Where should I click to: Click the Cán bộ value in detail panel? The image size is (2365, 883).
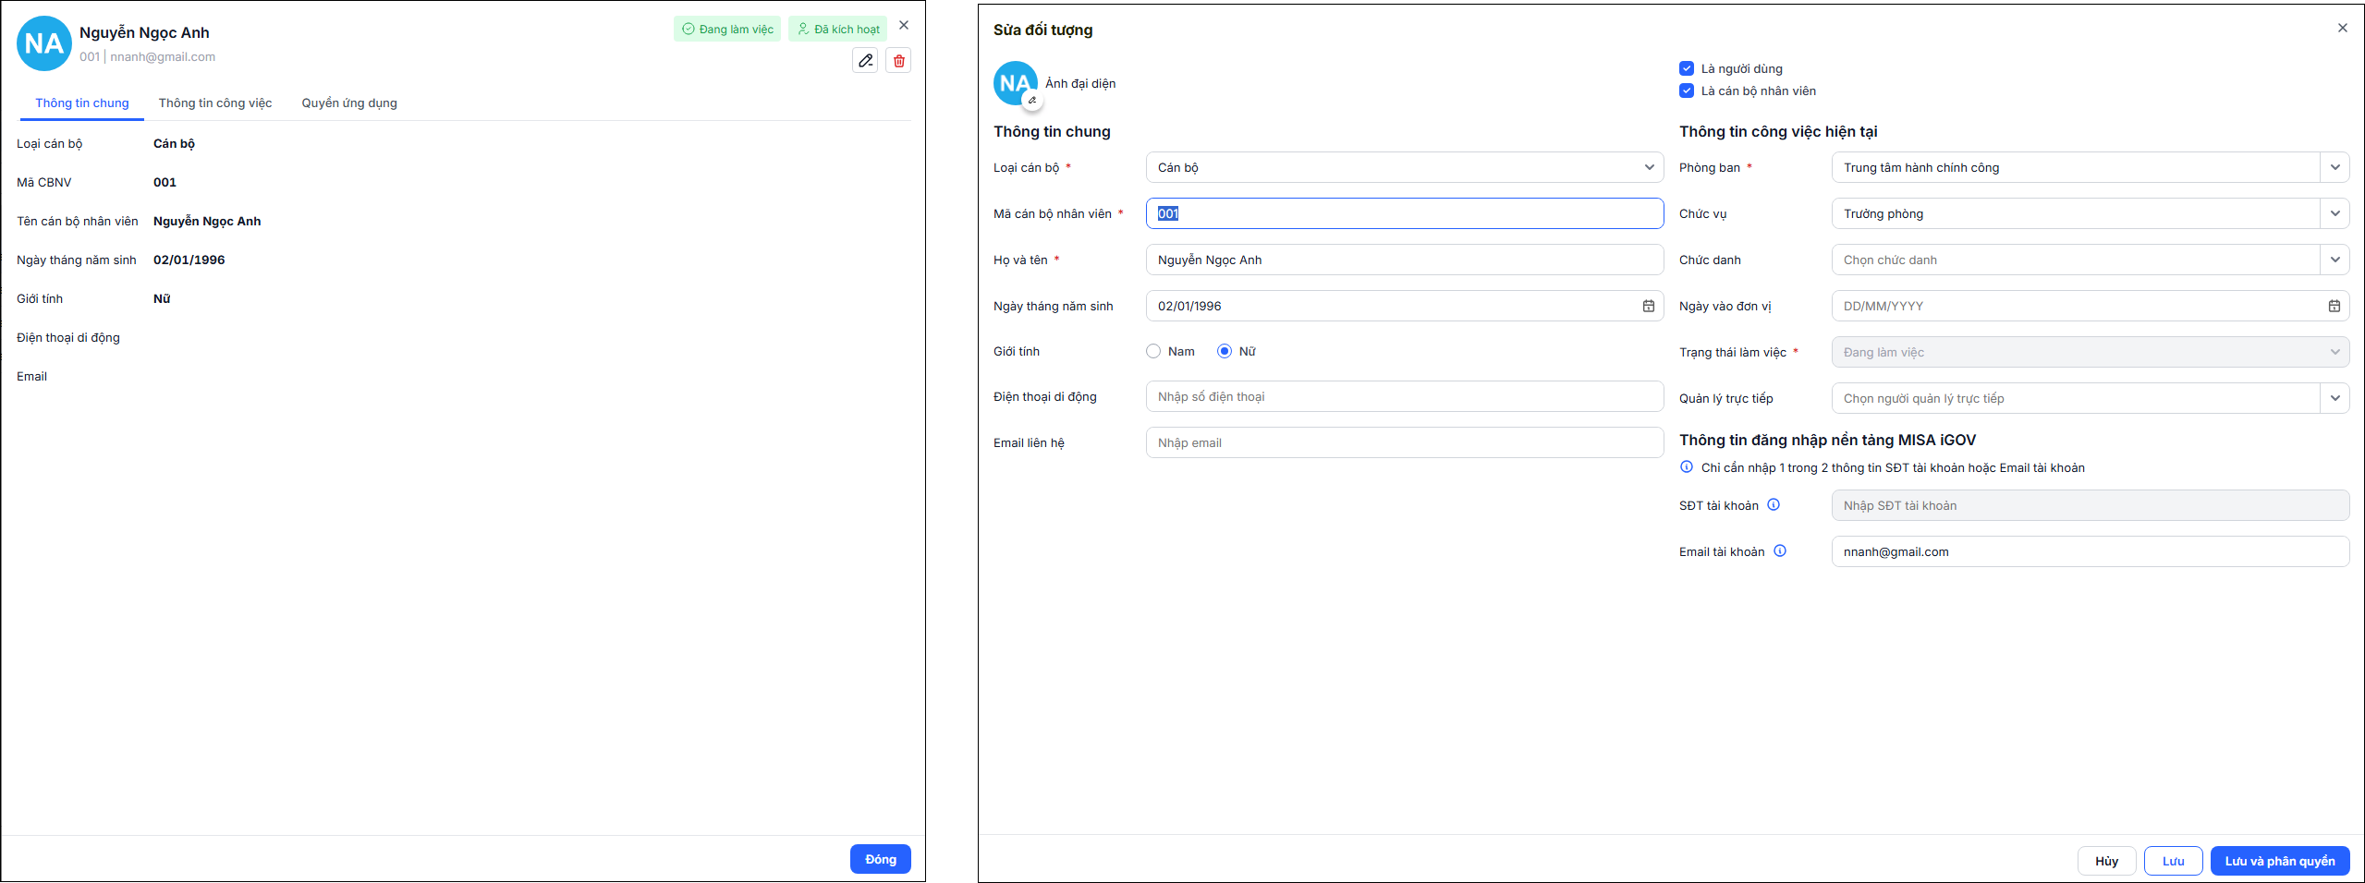(x=174, y=144)
